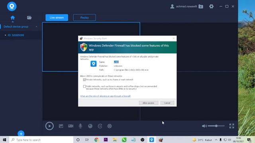The width and height of the screenshot is (255, 143).
Task: Open the folder/albums sidebar tab
Action: tap(29, 17)
